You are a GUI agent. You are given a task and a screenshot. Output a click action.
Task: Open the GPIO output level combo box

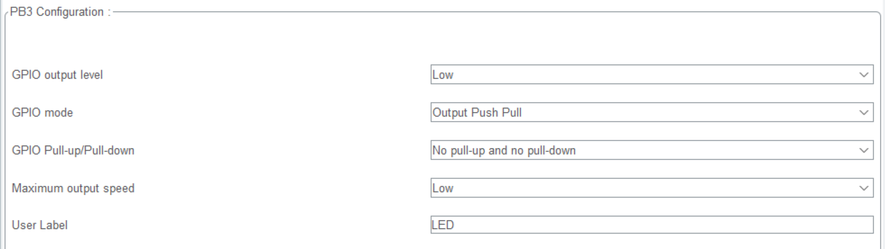click(x=652, y=74)
